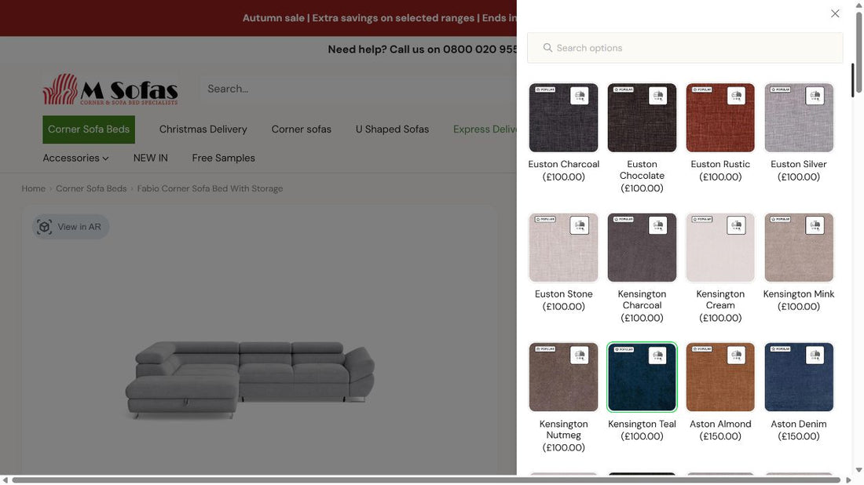Viewport: 864px width, 485px height.
Task: Click the magnifier icon in Search options
Action: pos(547,48)
